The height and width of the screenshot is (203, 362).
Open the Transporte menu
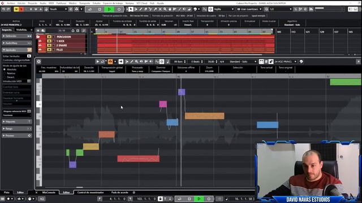click(84, 3)
